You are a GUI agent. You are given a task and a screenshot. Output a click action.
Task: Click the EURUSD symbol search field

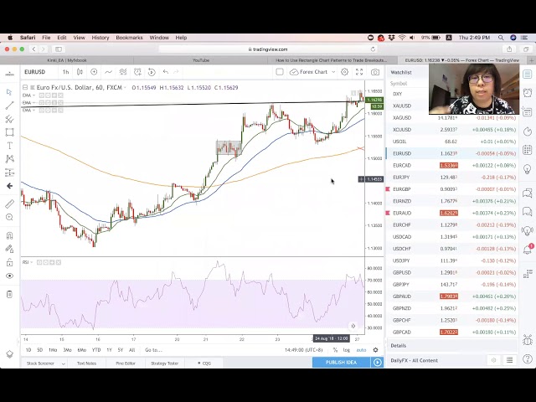coord(36,72)
